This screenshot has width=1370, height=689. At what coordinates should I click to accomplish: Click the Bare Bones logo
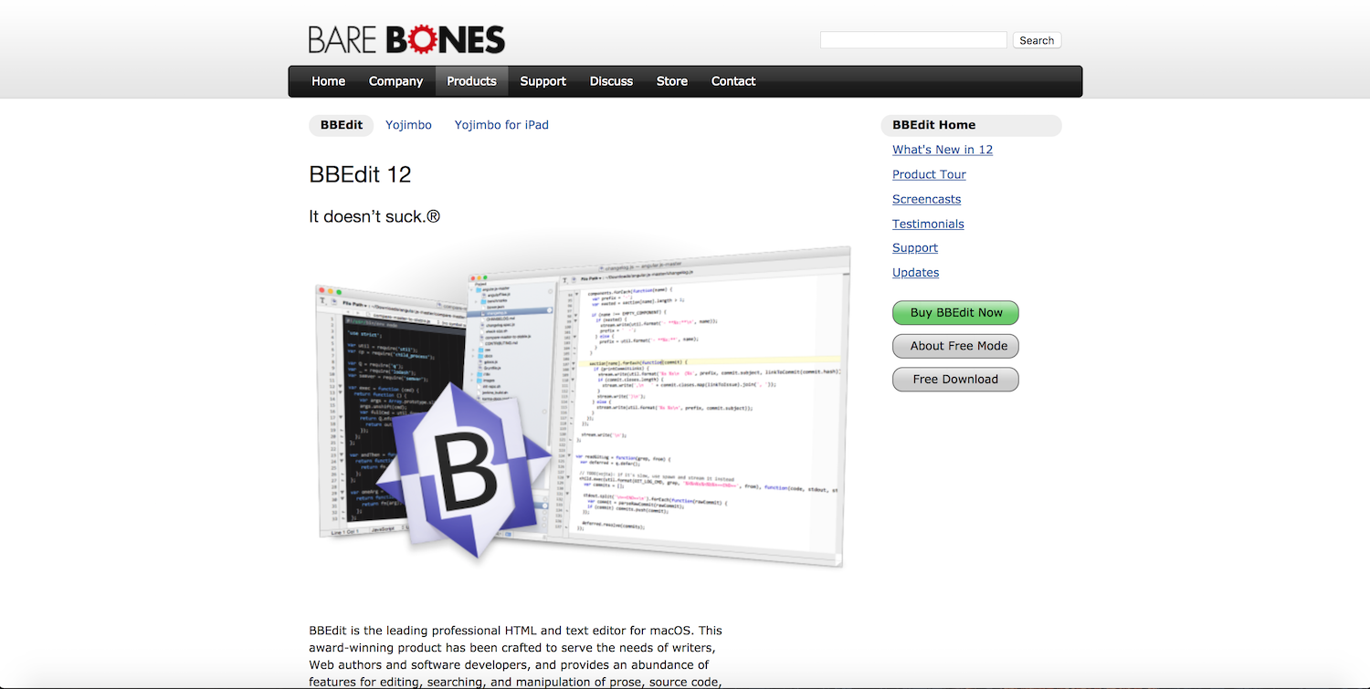406,39
